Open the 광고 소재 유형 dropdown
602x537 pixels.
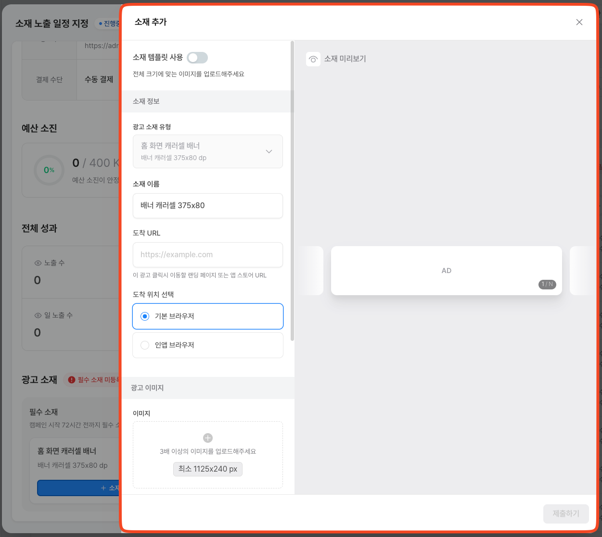coord(208,151)
